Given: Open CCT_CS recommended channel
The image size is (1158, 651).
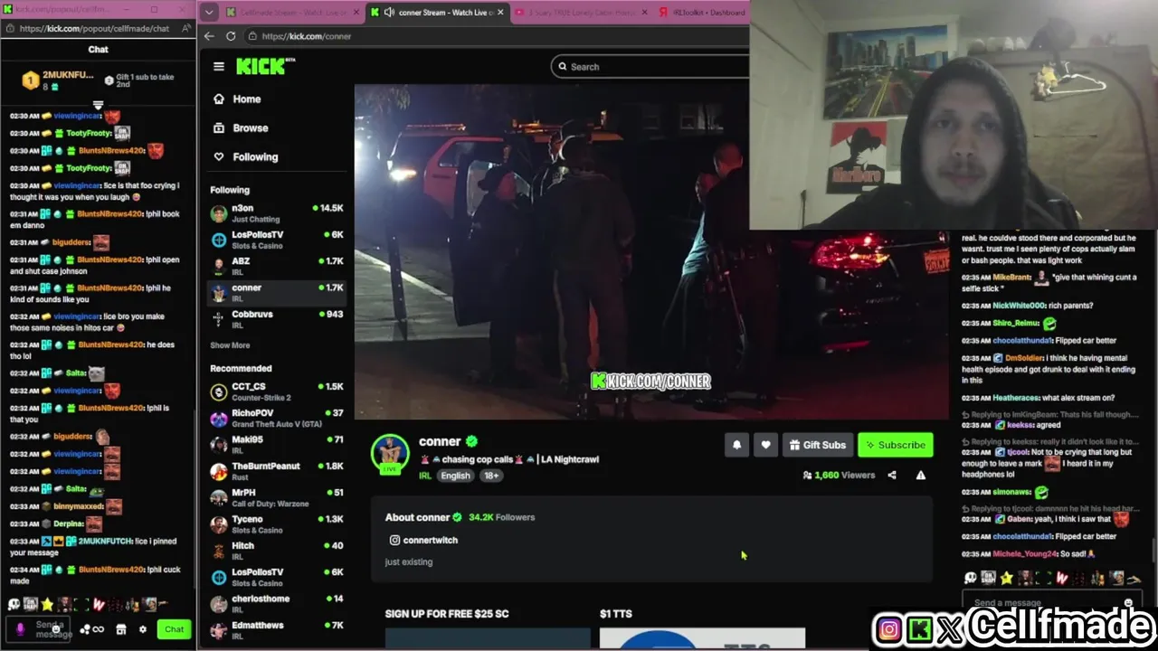Looking at the screenshot, I should (277, 392).
